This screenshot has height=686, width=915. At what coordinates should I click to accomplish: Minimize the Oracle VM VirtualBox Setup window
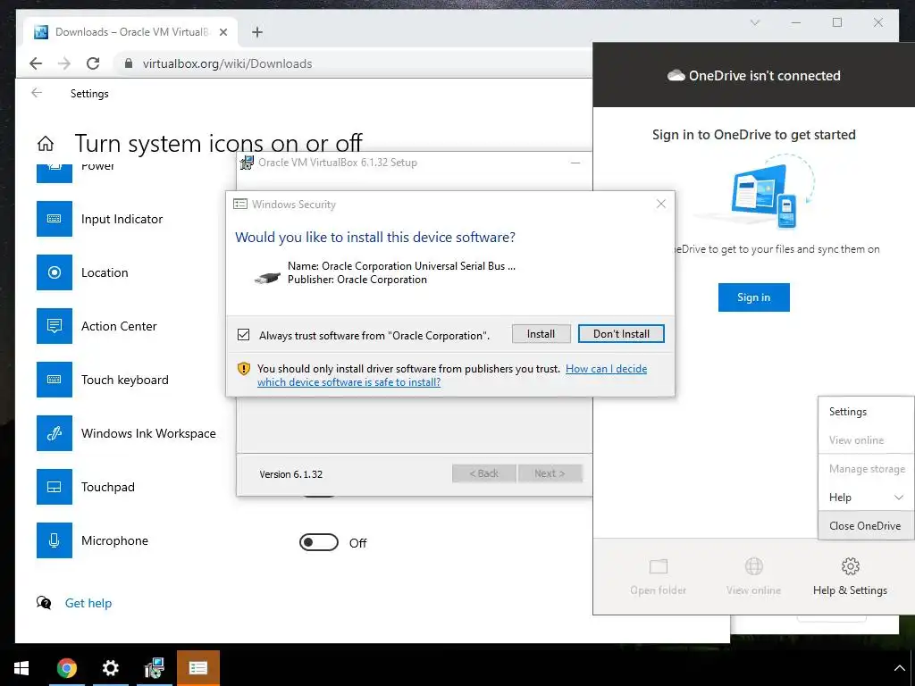pyautogui.click(x=575, y=163)
